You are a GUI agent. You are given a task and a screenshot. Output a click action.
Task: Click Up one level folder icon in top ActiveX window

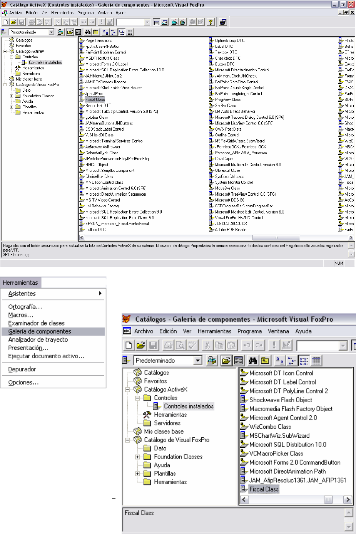(x=95, y=32)
